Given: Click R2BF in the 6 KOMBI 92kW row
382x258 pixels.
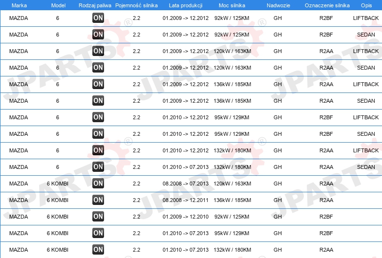Looking at the screenshot, I should coord(326,217).
